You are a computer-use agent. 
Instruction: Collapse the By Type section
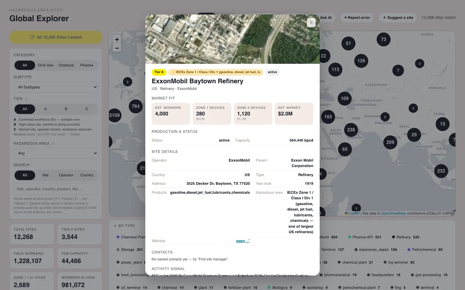coord(124,226)
